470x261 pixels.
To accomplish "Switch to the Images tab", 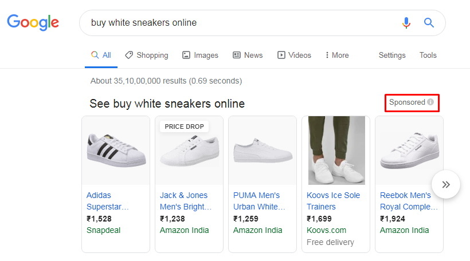I will coord(200,55).
